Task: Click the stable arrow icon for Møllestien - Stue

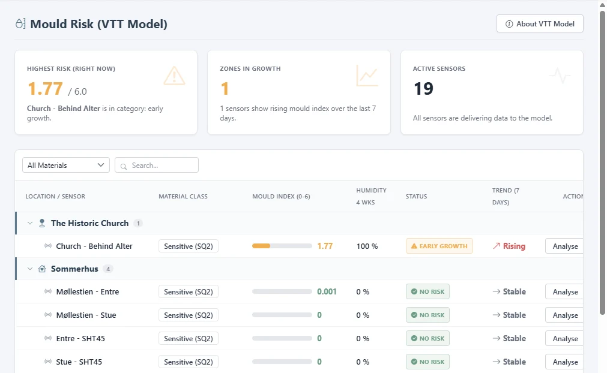Action: pos(497,315)
